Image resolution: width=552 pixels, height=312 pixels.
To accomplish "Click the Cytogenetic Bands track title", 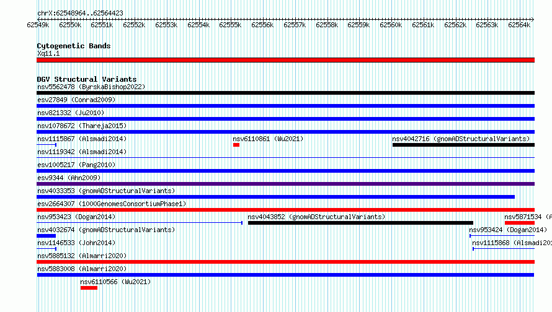I will (x=74, y=46).
